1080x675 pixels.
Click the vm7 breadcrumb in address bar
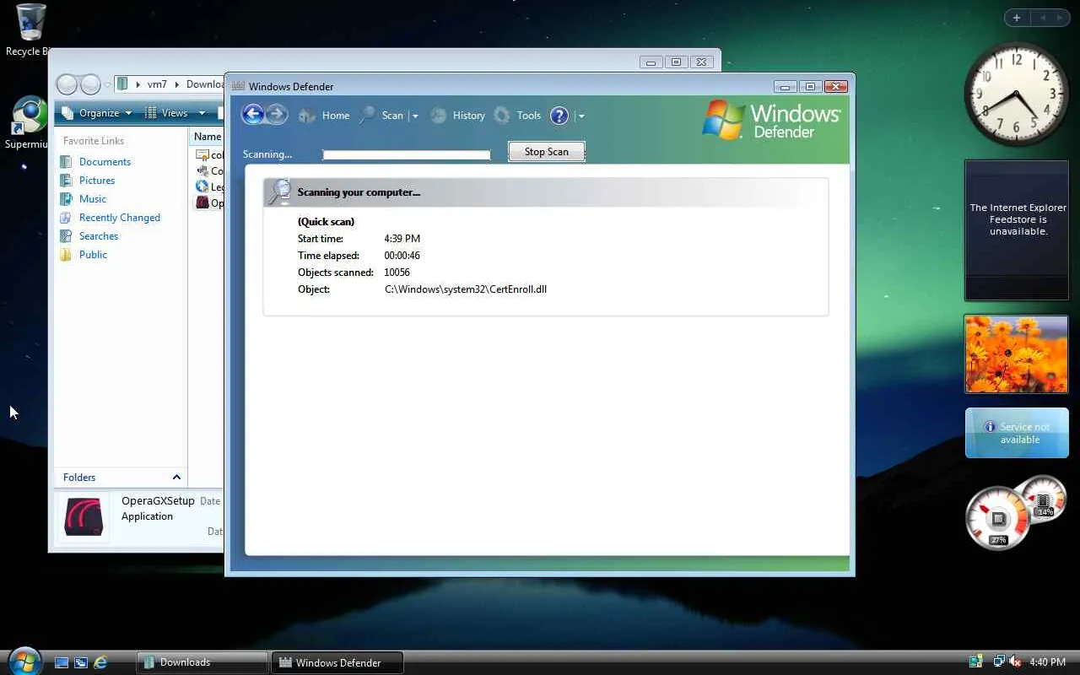pos(157,84)
